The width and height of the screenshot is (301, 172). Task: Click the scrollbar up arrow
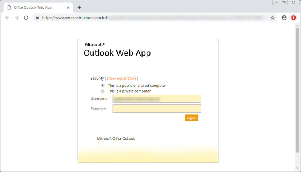[297, 26]
